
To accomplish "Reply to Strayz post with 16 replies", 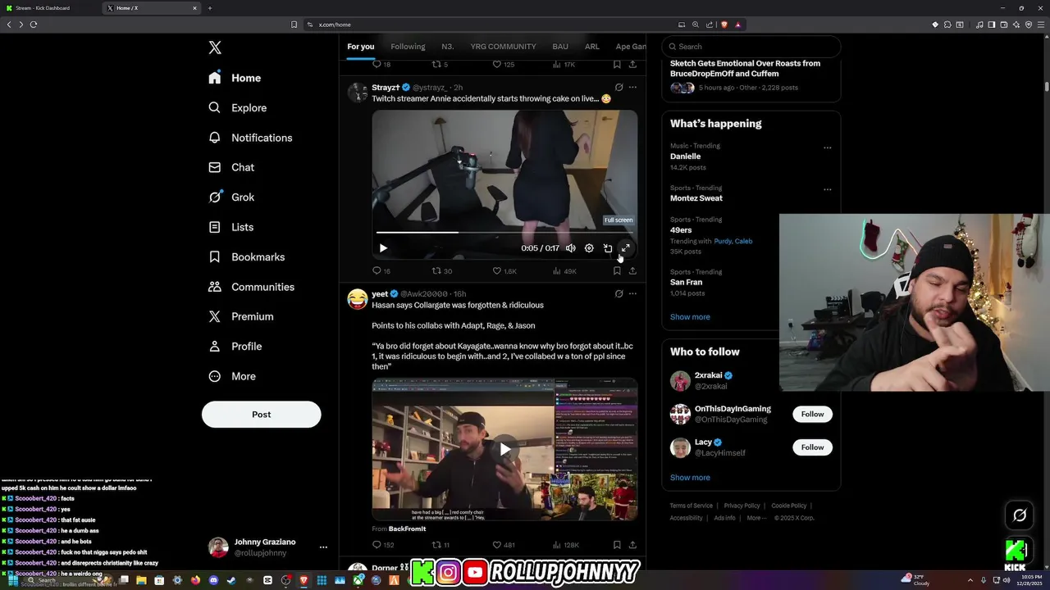I will click(381, 270).
